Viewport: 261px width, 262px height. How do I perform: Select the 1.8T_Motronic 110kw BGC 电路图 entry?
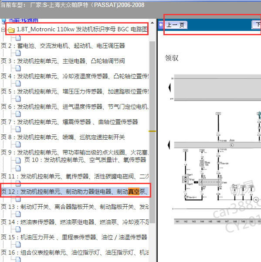82,30
